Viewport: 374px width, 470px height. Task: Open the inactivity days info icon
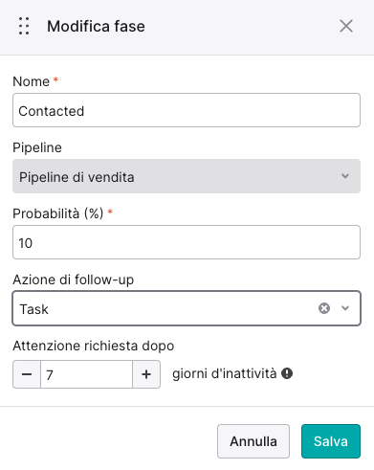point(287,373)
